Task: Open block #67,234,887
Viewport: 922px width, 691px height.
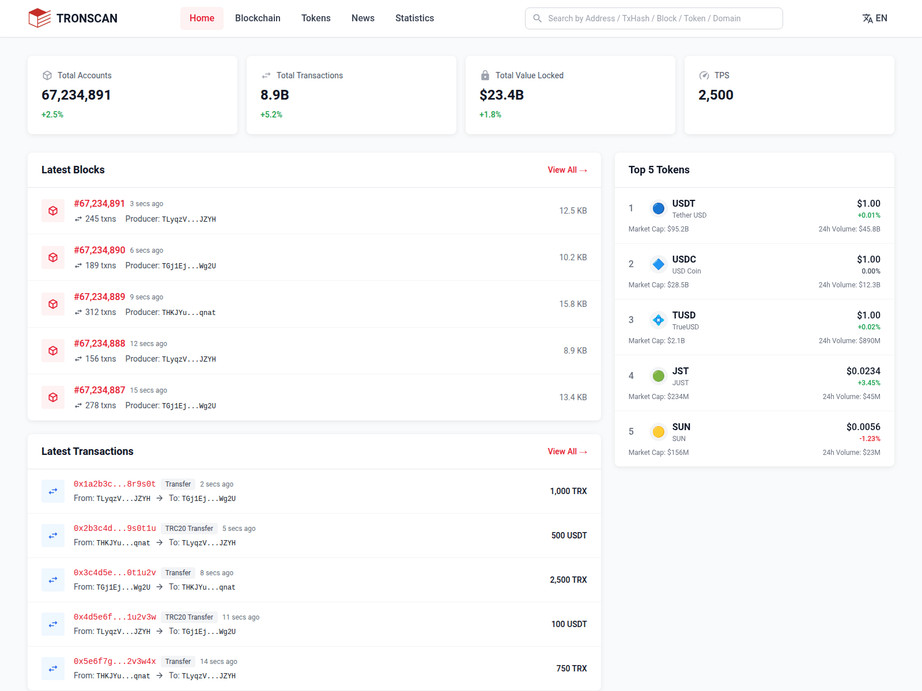Action: click(x=99, y=390)
